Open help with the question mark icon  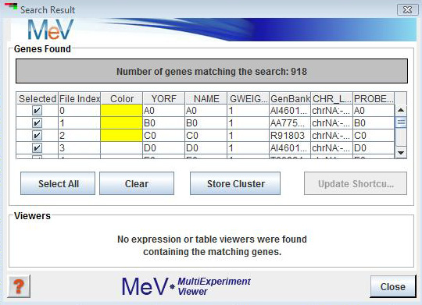coord(19,286)
